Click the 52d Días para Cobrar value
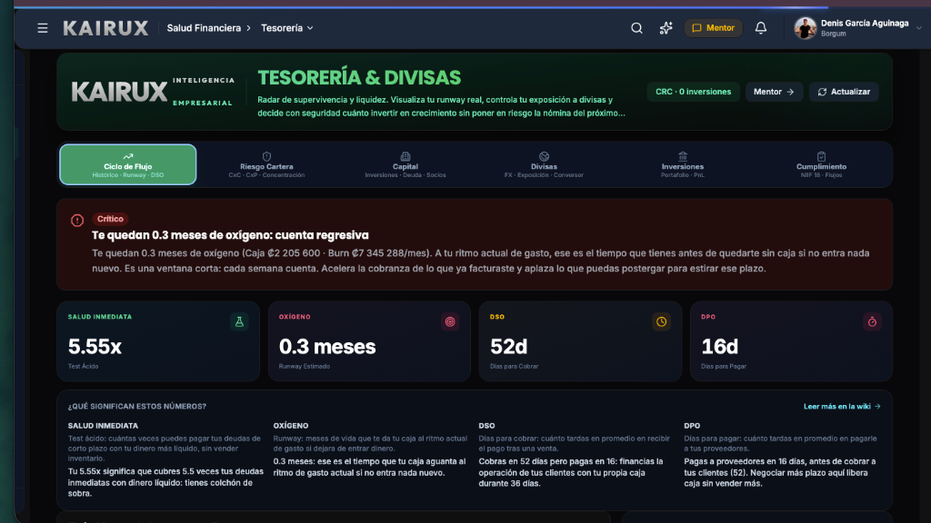This screenshot has height=523, width=931. (x=508, y=346)
